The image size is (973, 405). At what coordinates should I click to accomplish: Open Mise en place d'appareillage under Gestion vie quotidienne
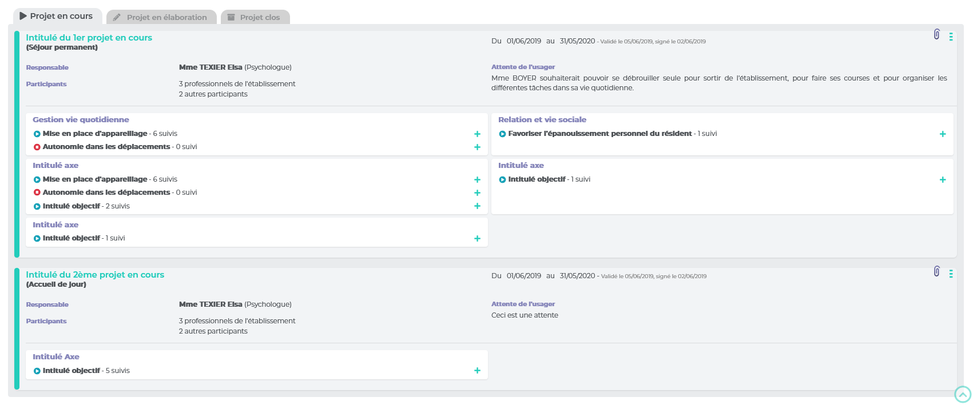tap(95, 134)
